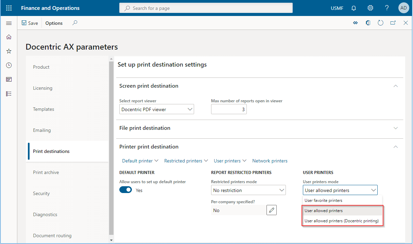Save the parameters
The width and height of the screenshot is (413, 244).
coord(30,23)
